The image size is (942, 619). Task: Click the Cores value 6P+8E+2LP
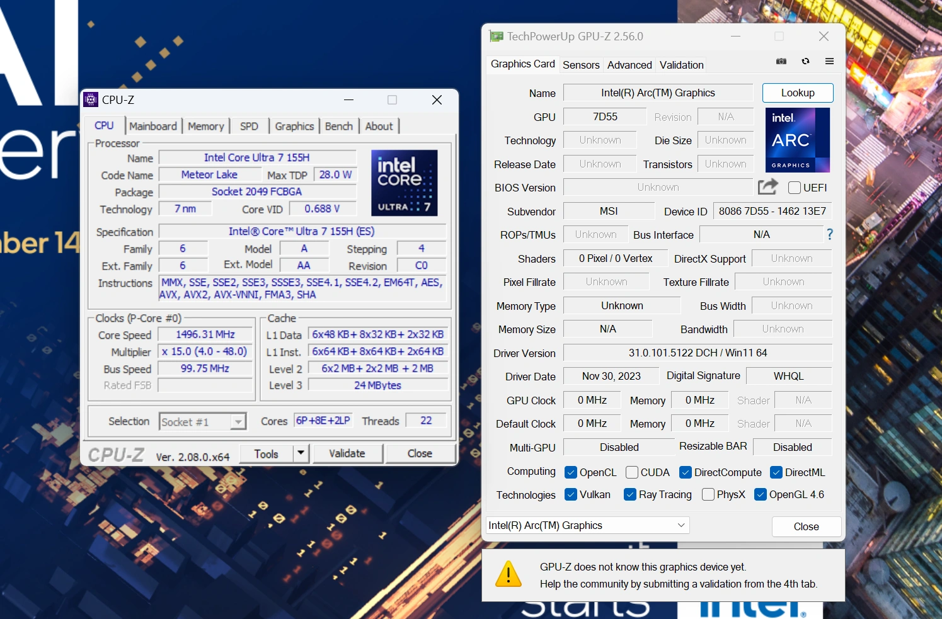tap(323, 421)
